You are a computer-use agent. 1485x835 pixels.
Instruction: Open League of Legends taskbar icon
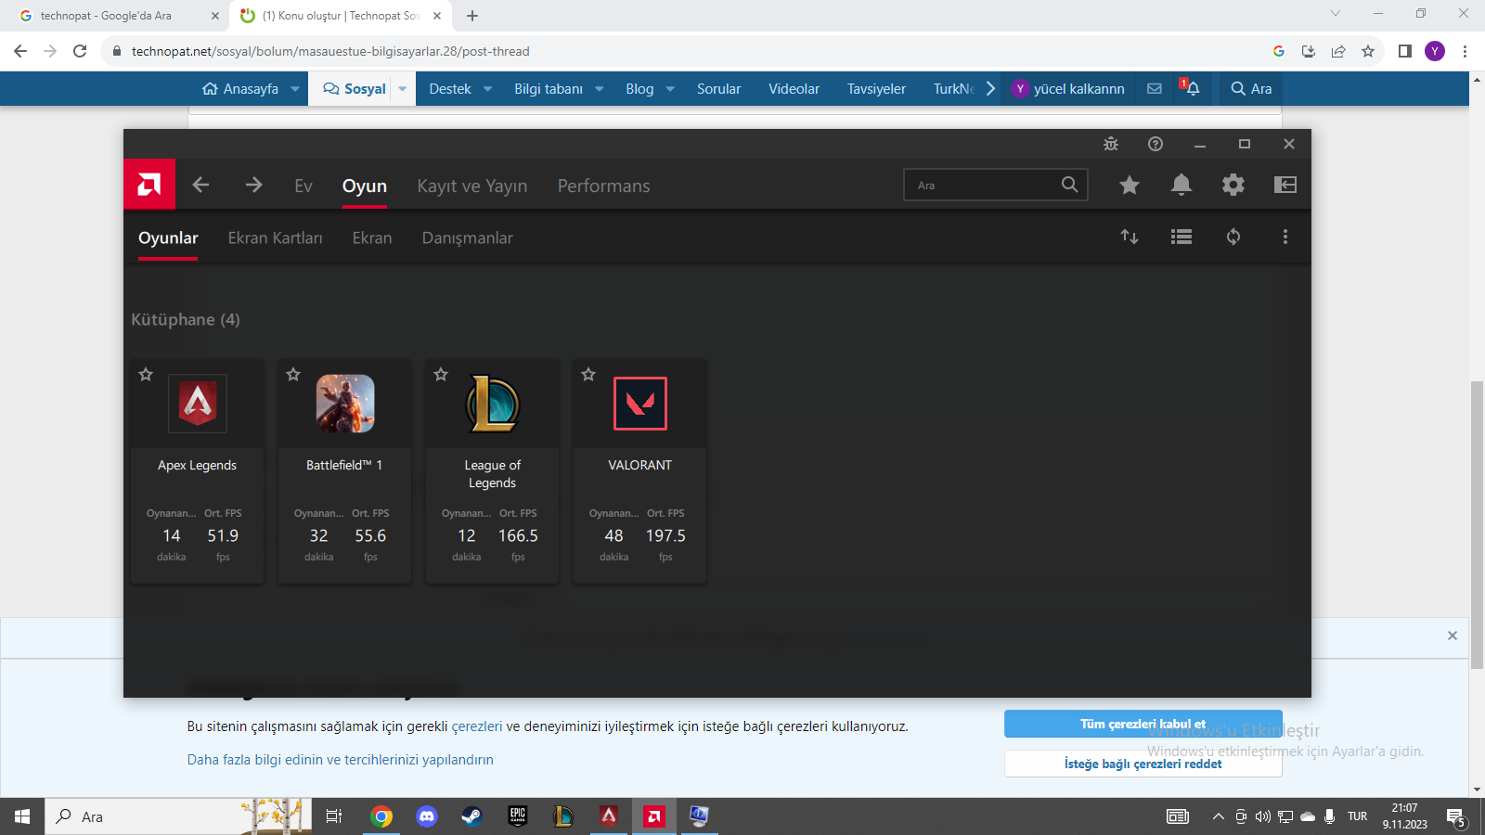(x=563, y=816)
